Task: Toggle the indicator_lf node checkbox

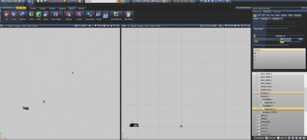Action: [263, 109]
